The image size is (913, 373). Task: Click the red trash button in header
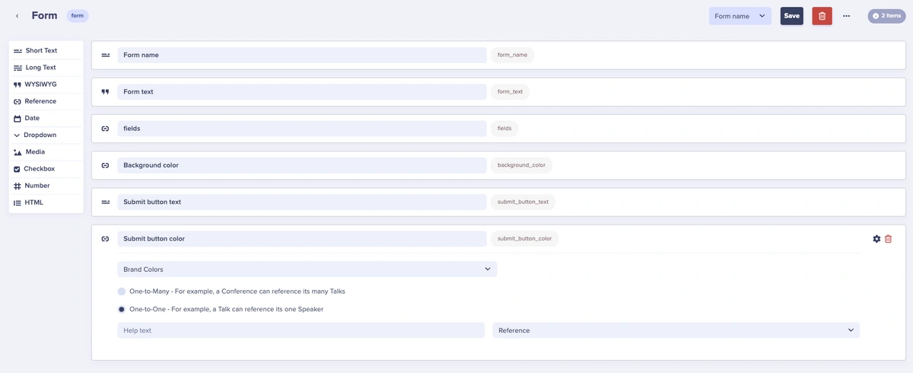(822, 16)
